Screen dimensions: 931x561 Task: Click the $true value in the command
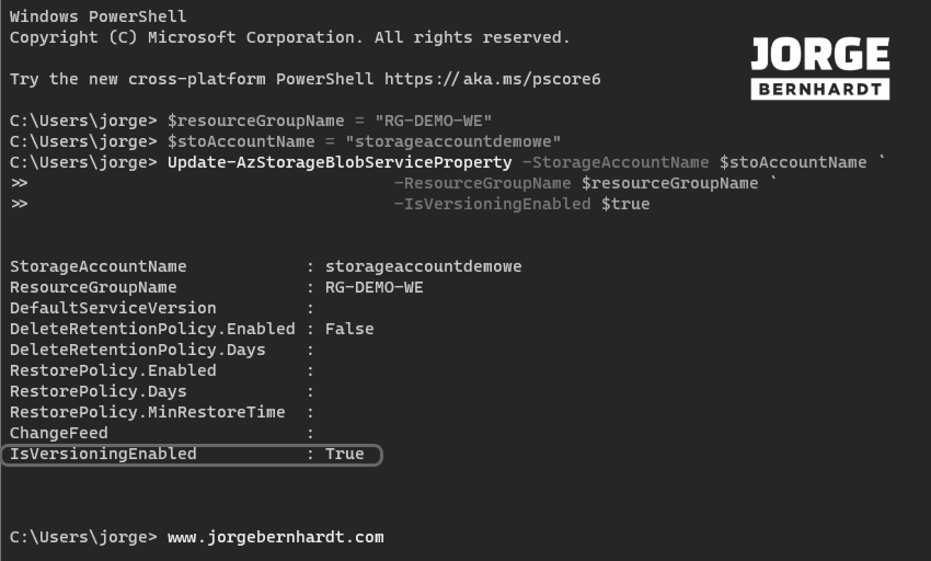click(x=625, y=204)
